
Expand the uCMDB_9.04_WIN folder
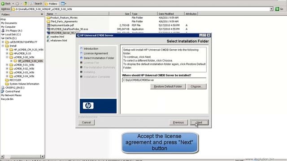pos(7,76)
